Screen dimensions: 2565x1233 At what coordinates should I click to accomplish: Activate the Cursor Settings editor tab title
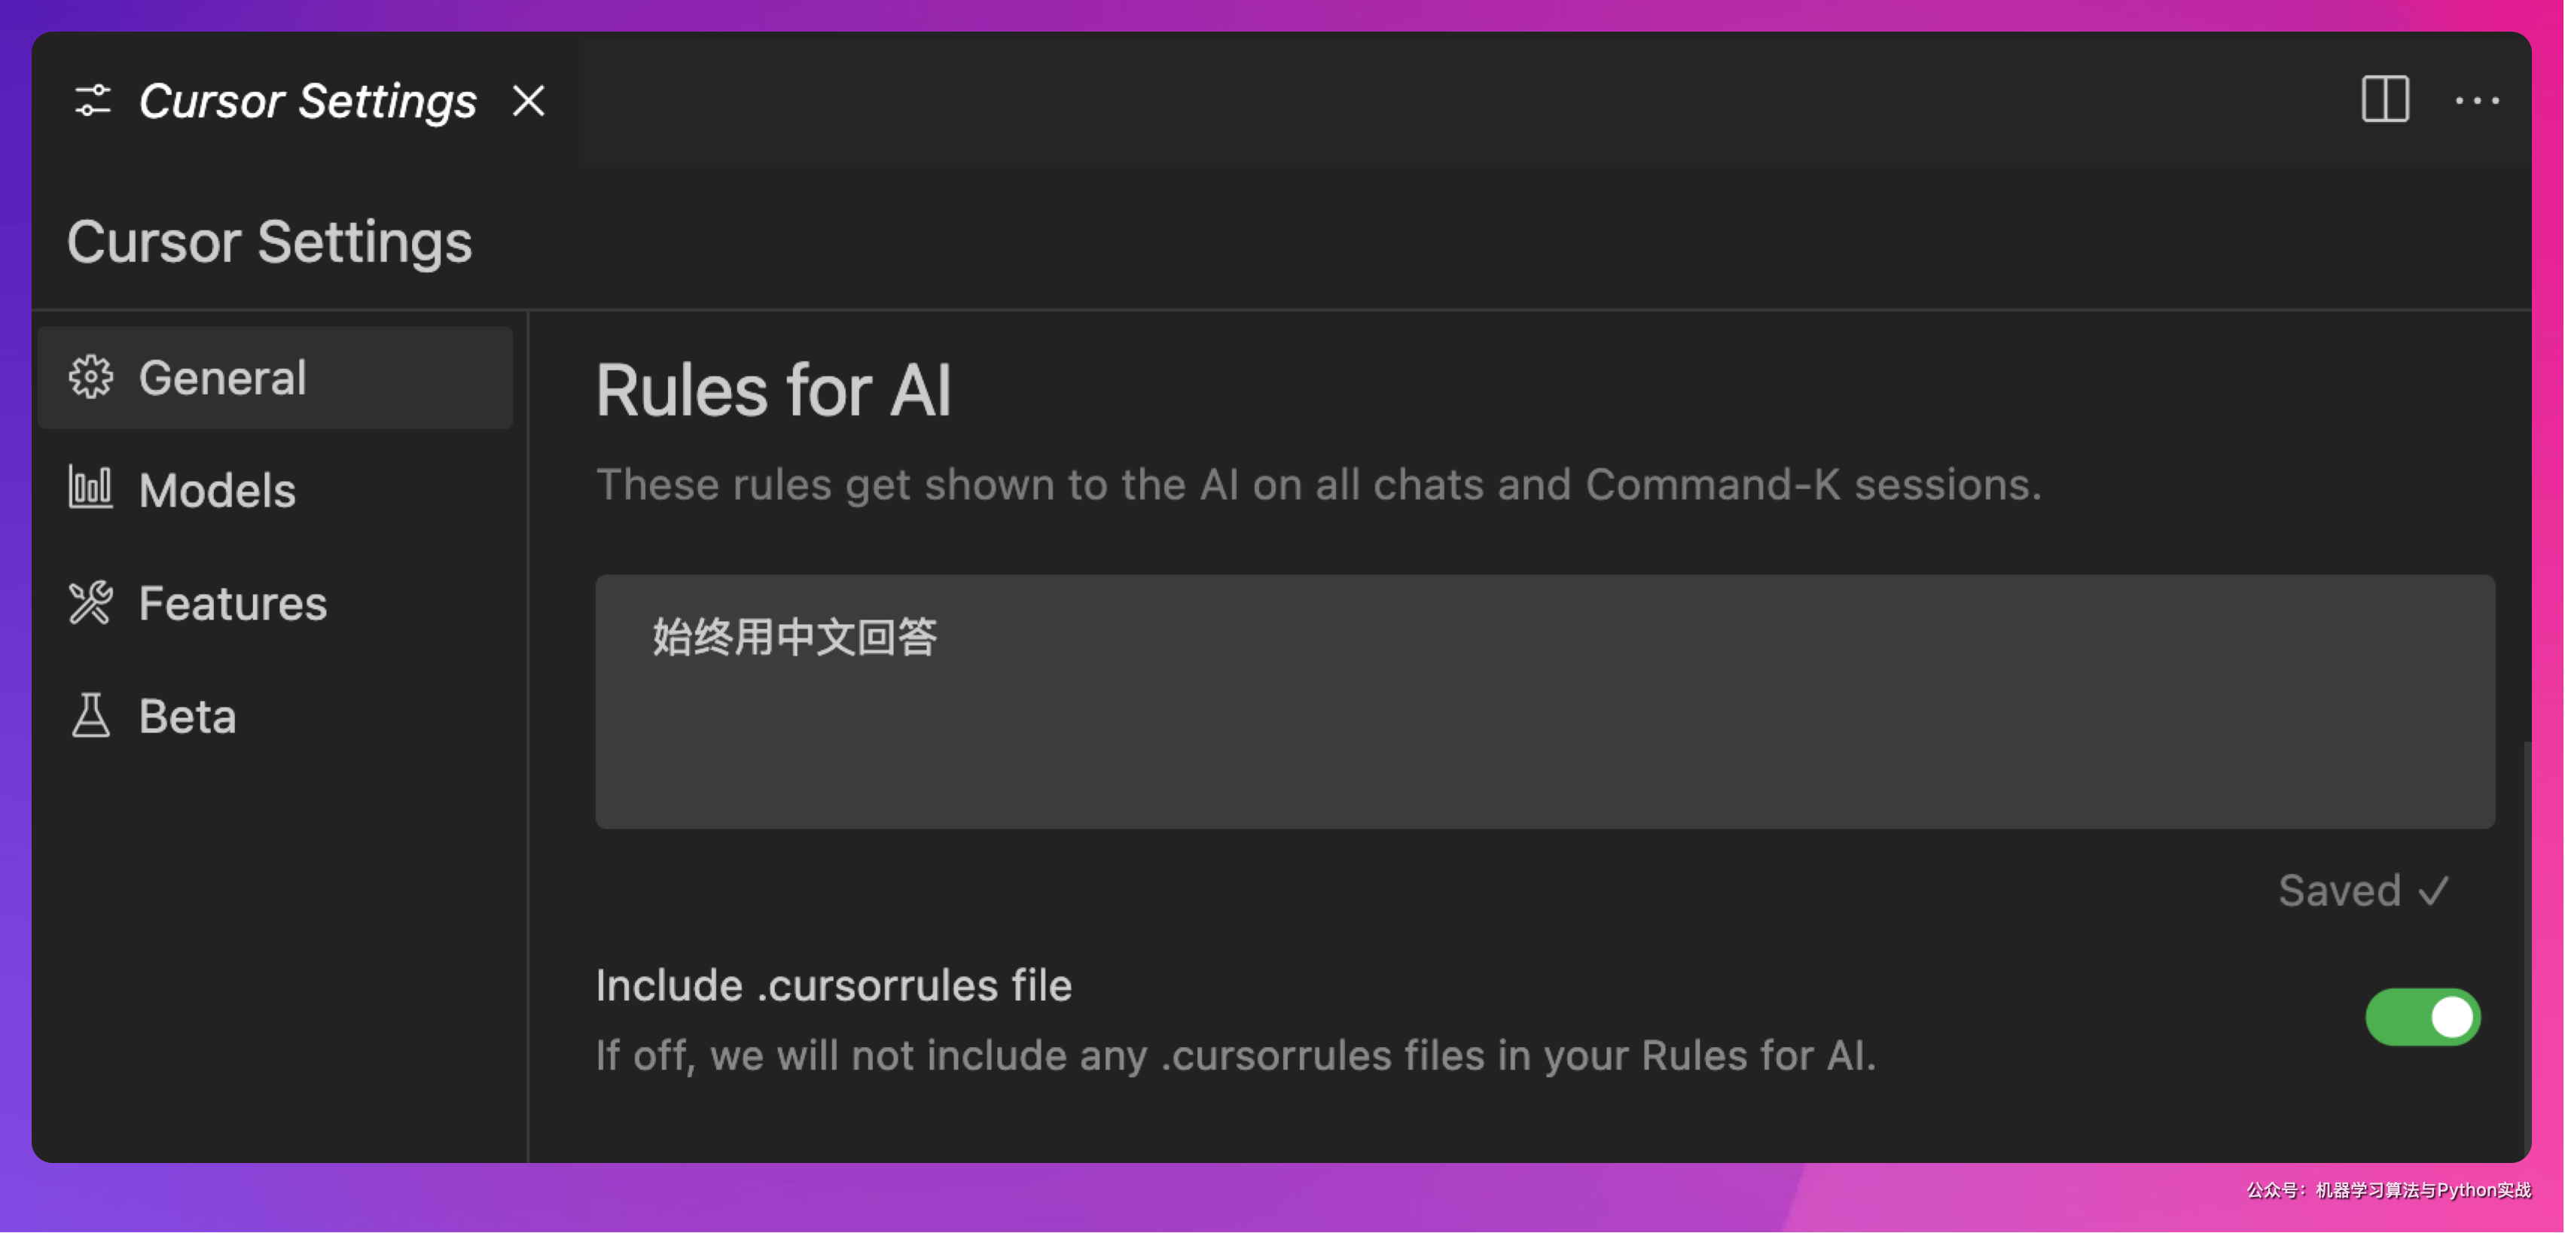pyautogui.click(x=308, y=102)
